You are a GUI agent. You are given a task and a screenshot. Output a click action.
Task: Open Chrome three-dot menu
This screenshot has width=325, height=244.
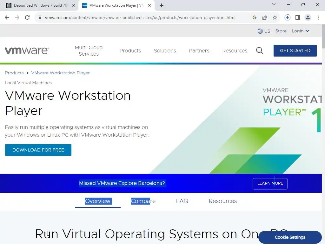318,18
